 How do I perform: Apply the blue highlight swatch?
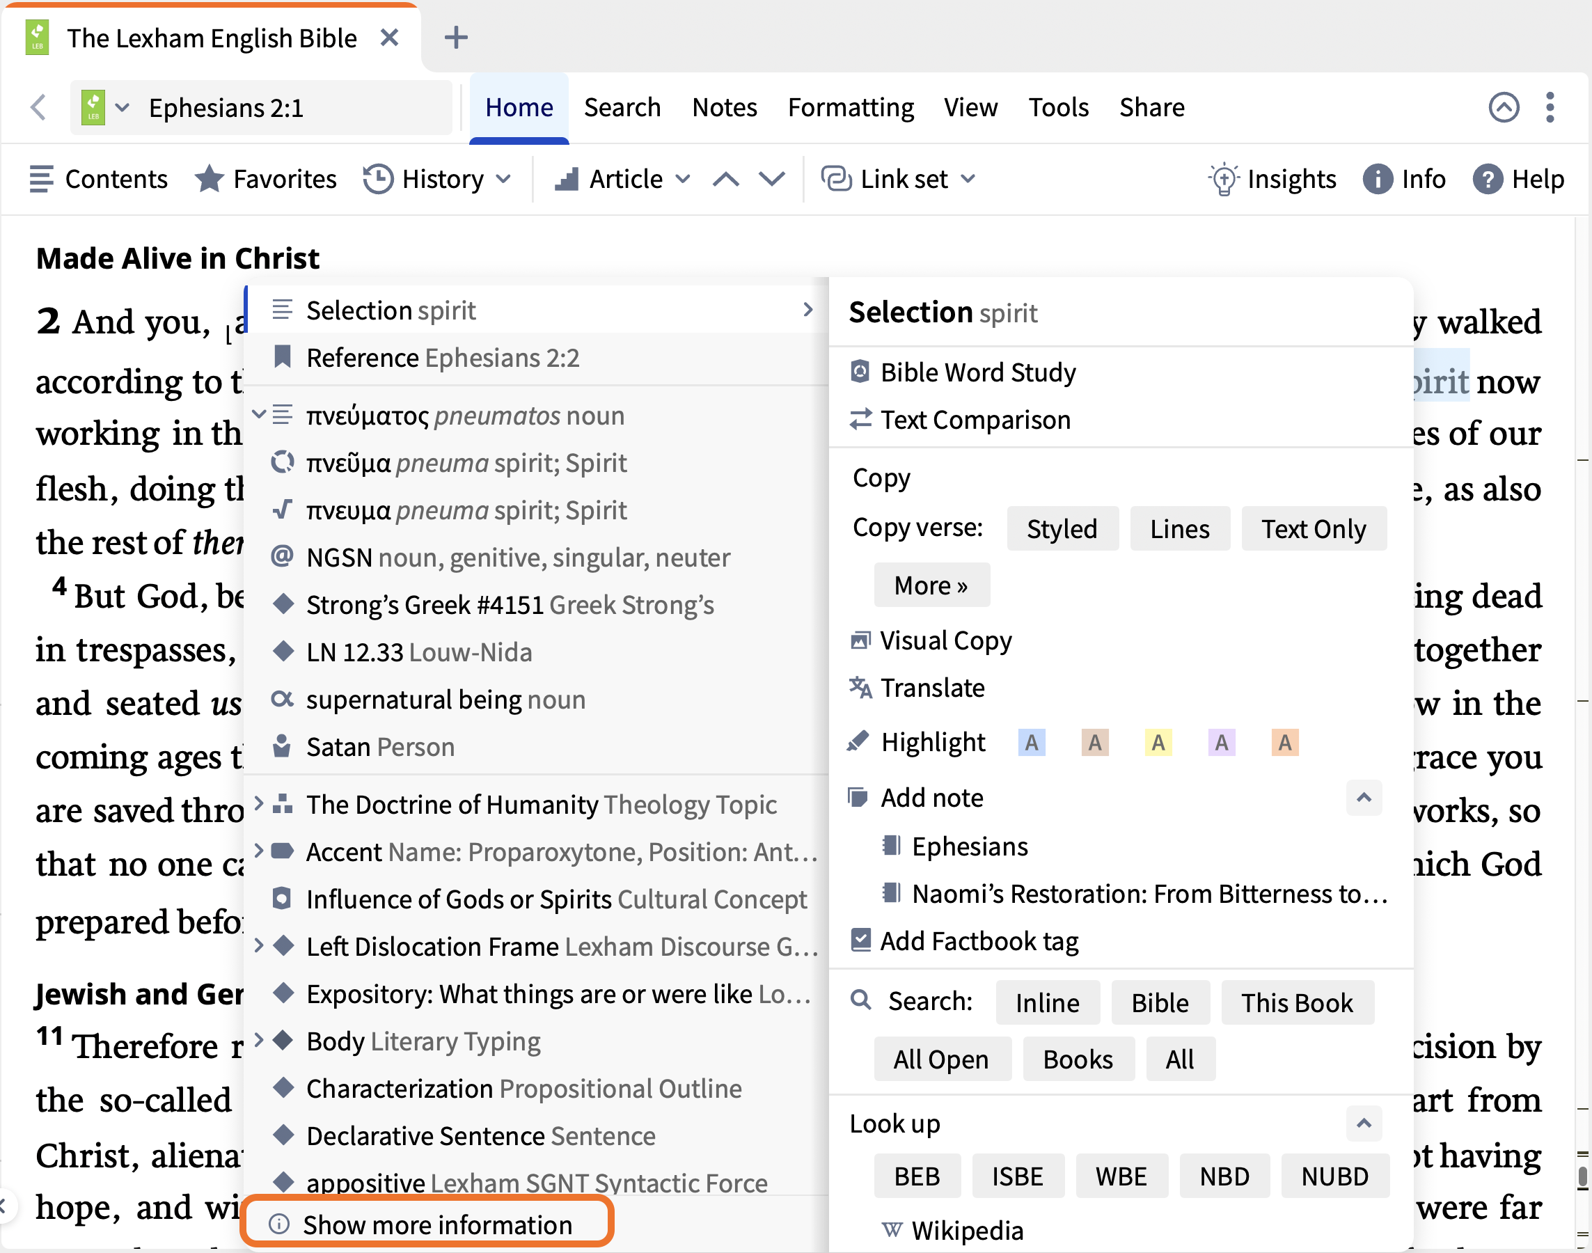coord(1032,741)
